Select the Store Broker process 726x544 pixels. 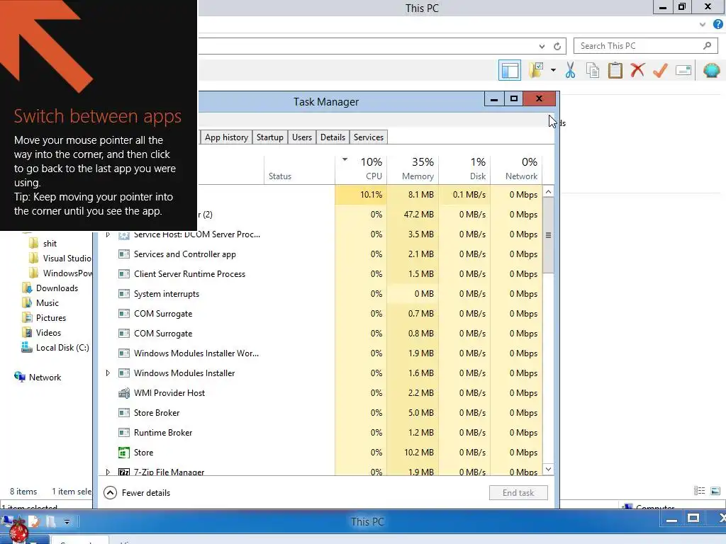pyautogui.click(x=320, y=413)
